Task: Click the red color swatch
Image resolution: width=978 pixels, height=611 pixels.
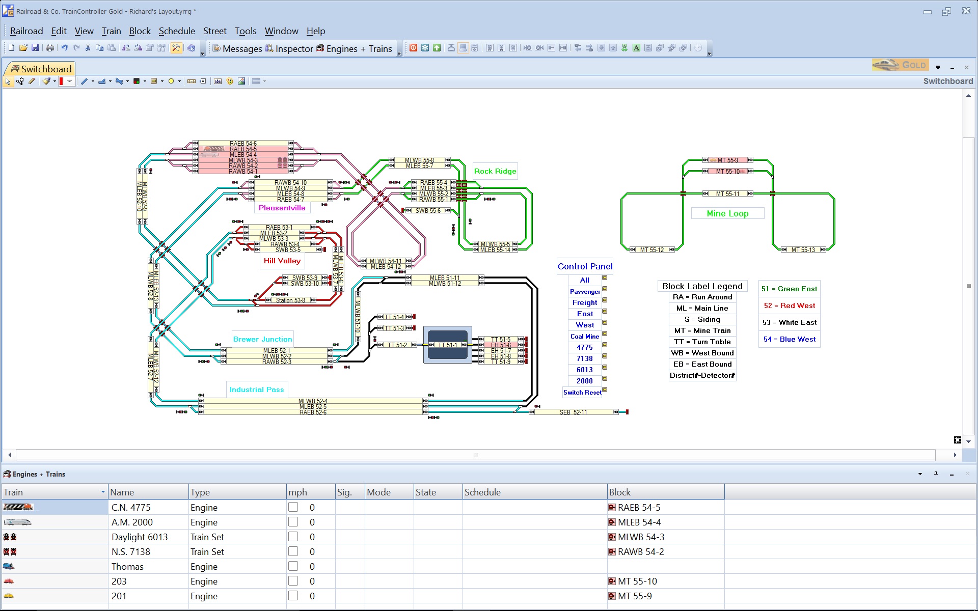Action: click(61, 81)
